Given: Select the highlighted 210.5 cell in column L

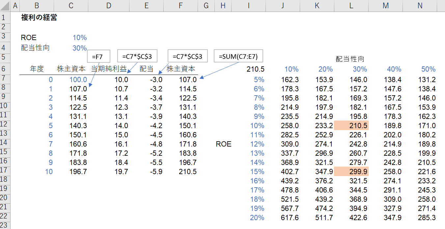Looking at the screenshot, I should tap(351, 125).
